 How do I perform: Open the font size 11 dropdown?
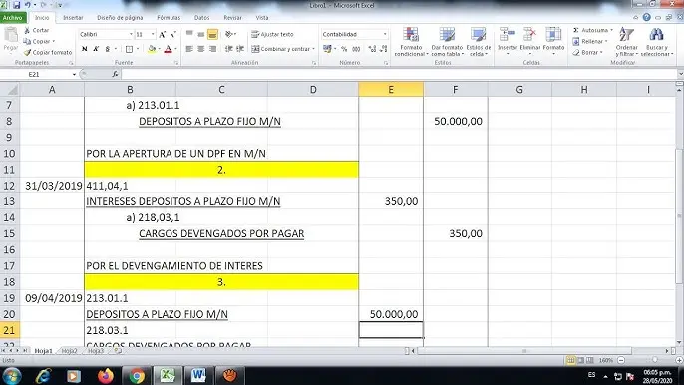(x=153, y=34)
